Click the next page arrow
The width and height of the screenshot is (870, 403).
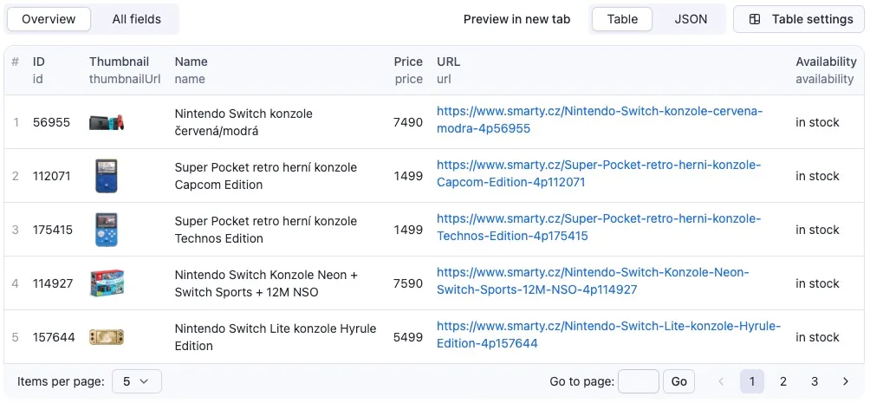pyautogui.click(x=845, y=381)
